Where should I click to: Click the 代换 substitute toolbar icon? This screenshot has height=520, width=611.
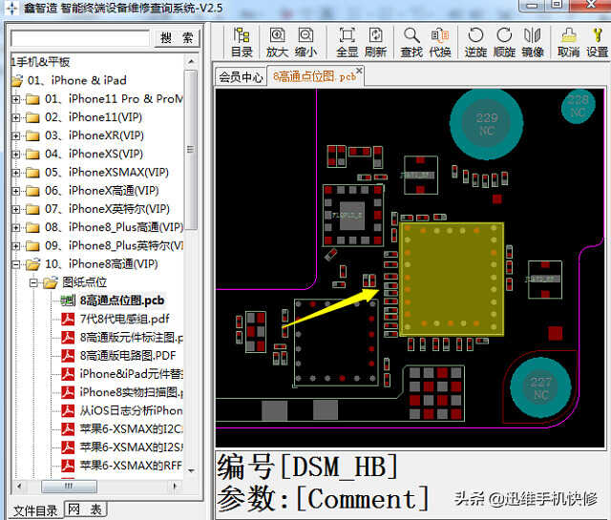pos(440,42)
